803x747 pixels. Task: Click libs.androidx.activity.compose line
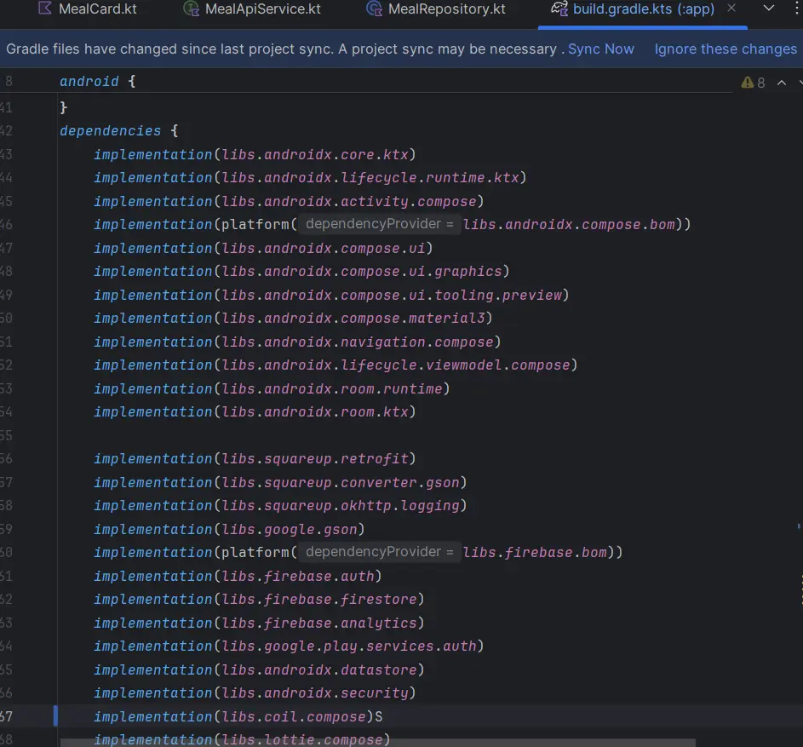[289, 201]
